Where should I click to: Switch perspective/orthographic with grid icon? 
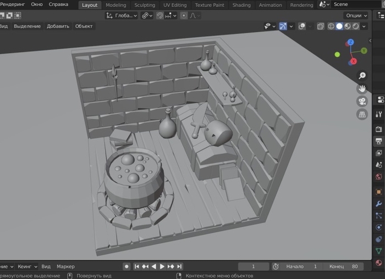point(362,115)
